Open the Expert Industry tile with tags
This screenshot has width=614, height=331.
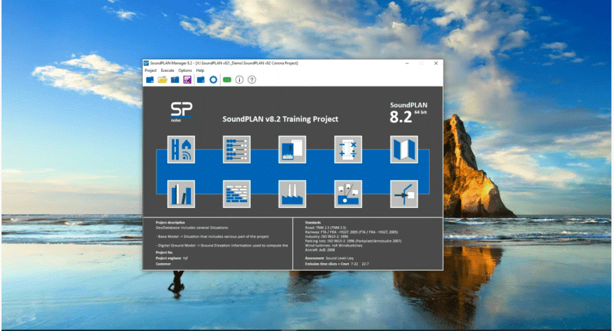point(348,194)
